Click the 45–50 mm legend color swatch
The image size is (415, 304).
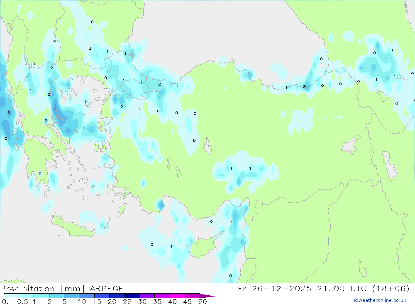click(x=192, y=296)
